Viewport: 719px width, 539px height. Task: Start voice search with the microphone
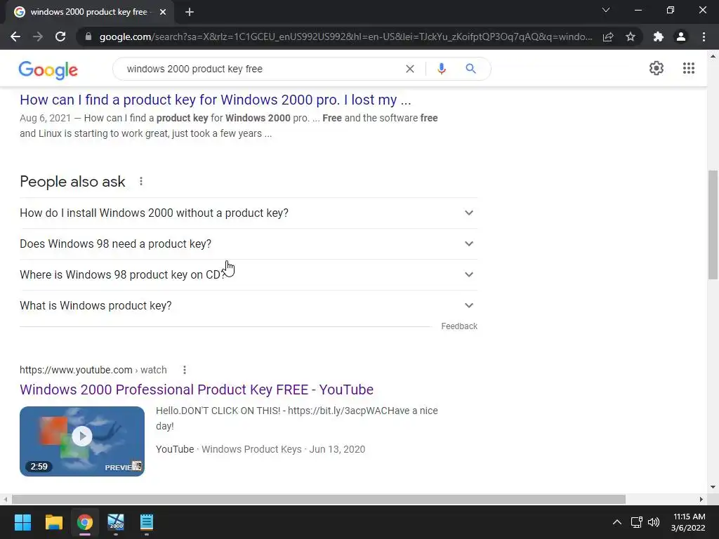coord(442,69)
